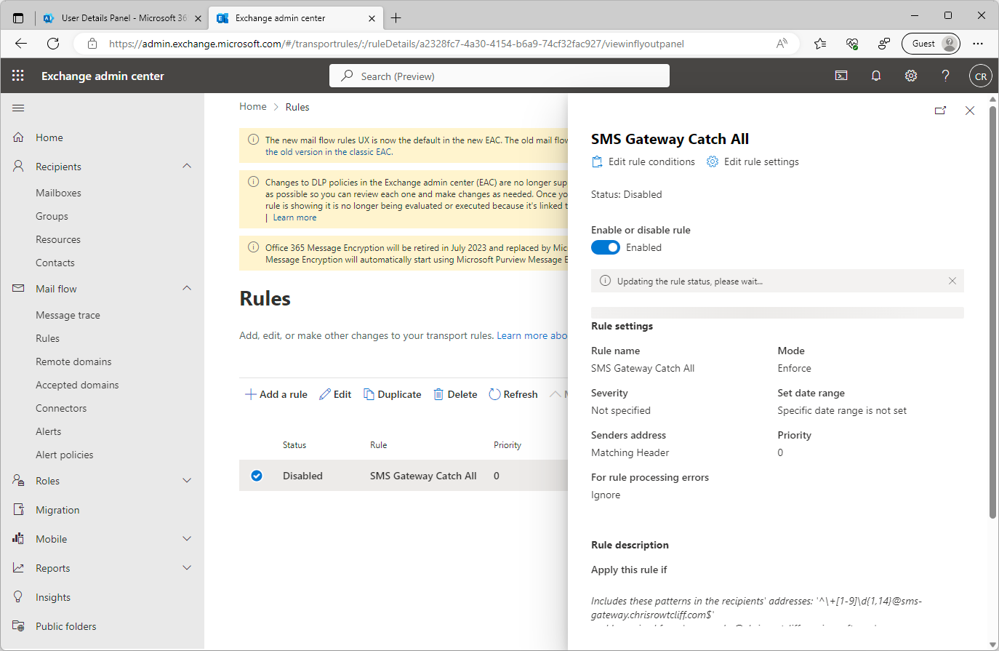Open the Exchange admin settings gear
This screenshot has width=999, height=651.
tap(910, 75)
